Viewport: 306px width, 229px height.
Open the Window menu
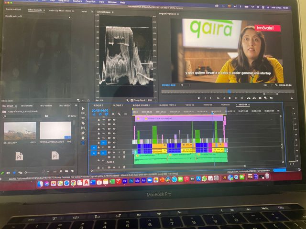111,2
